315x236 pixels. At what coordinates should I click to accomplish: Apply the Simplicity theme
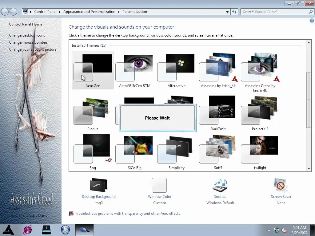pyautogui.click(x=176, y=152)
